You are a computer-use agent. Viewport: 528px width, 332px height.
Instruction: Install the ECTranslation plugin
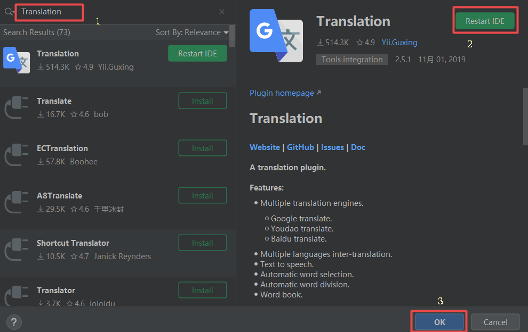(202, 148)
